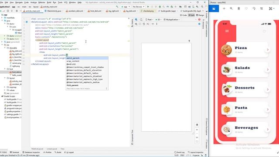Click the Debug app bug icon

pyautogui.click(x=160, y=7)
